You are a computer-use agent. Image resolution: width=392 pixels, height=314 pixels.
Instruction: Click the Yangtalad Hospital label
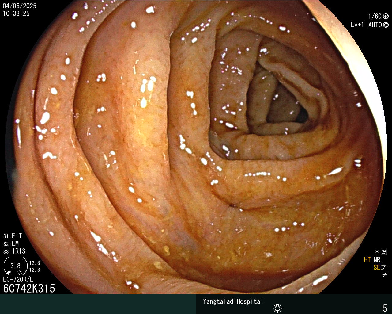pyautogui.click(x=233, y=301)
